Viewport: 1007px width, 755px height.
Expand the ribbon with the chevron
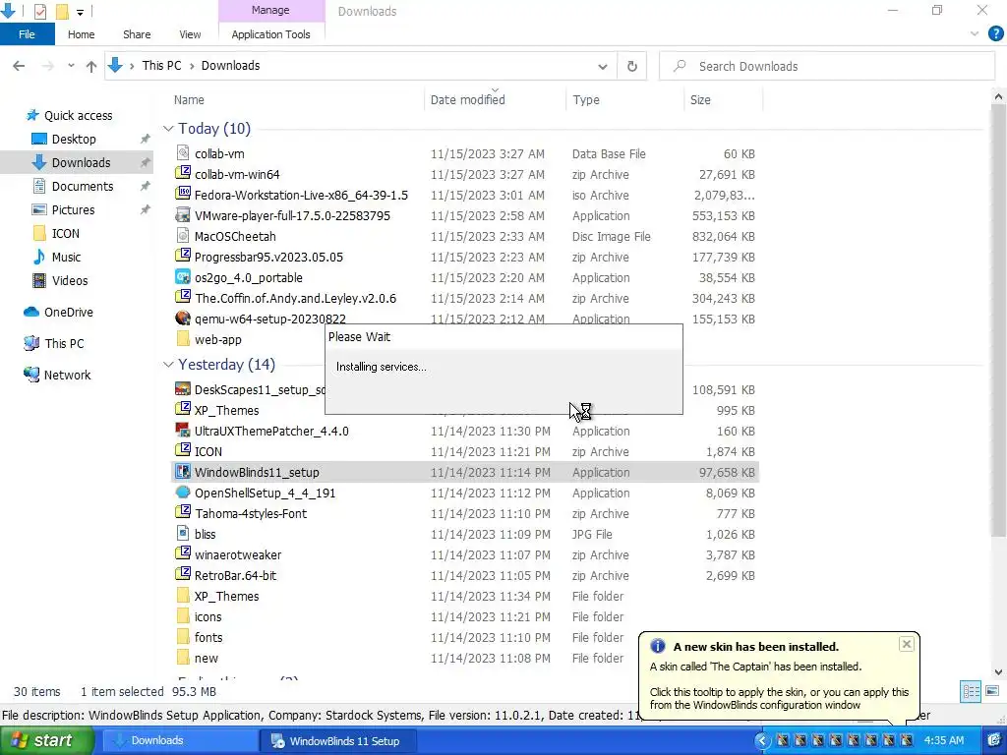click(x=975, y=34)
